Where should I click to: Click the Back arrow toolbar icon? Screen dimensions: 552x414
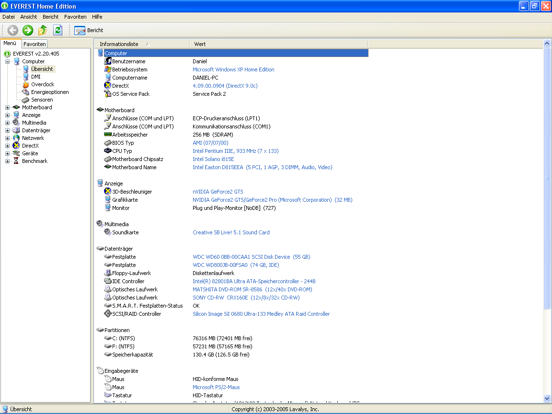[12, 30]
